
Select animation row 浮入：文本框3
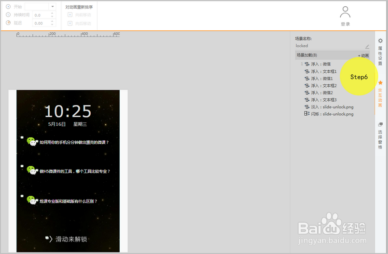320,100
